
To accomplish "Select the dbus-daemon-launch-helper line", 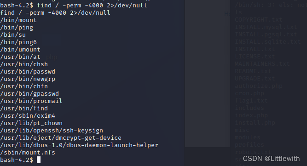I will pyautogui.click(x=79, y=145).
